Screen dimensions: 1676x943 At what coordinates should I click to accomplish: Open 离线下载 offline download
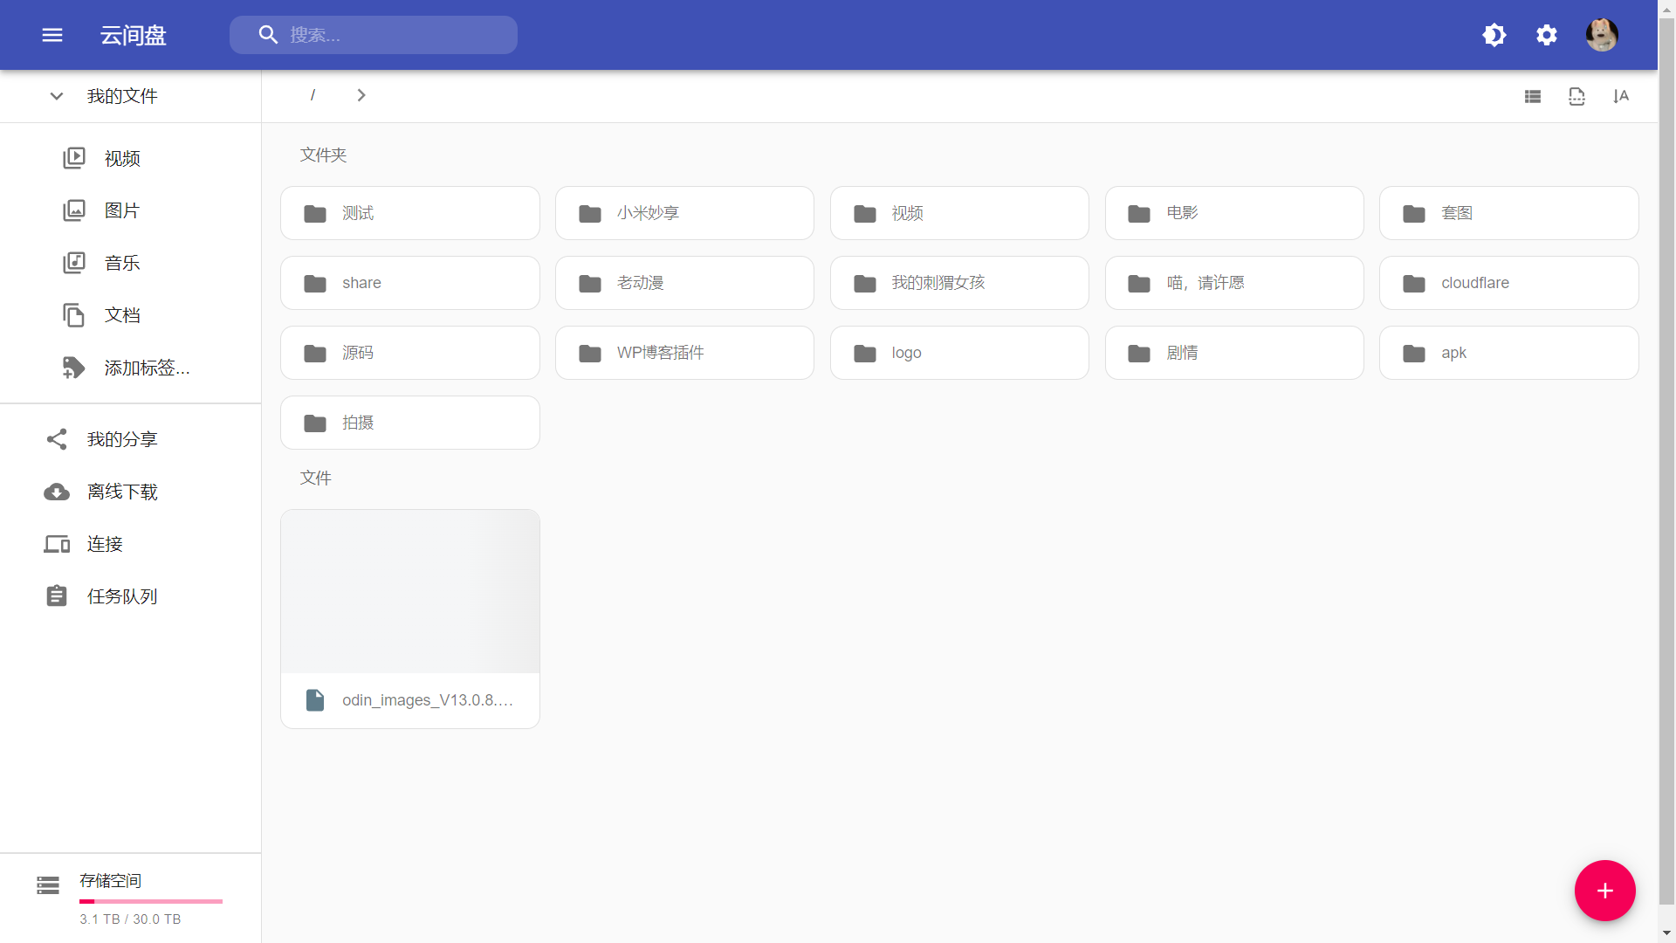(122, 492)
